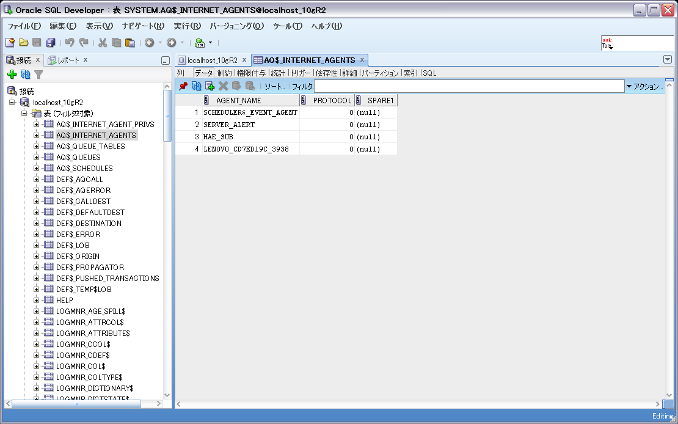
Task: Click the SPARE1 column header
Action: tap(376, 100)
